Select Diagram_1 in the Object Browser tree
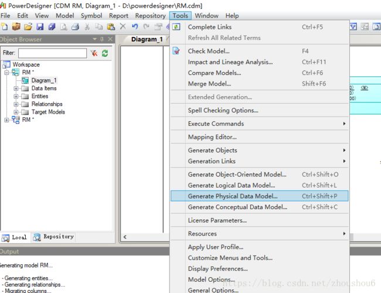This screenshot has width=381, height=293. [x=44, y=80]
